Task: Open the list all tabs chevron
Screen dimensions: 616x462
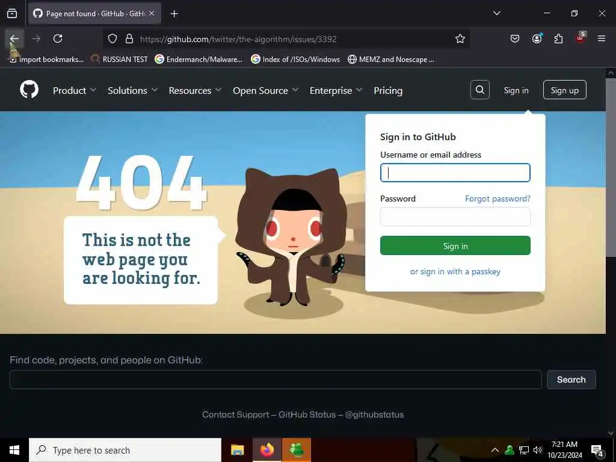Action: click(x=496, y=13)
